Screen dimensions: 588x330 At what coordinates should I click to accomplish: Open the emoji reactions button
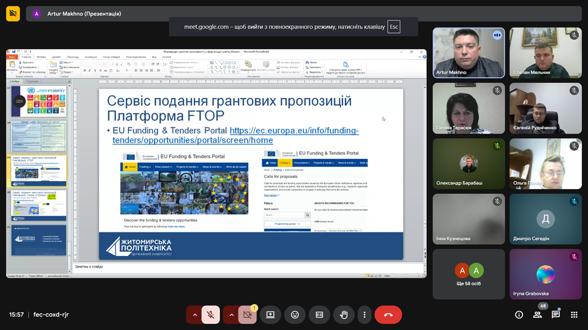point(295,315)
